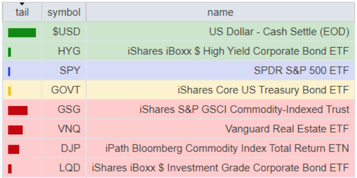Select the $USD symbol cell
The height and width of the screenshot is (178, 357).
click(64, 32)
